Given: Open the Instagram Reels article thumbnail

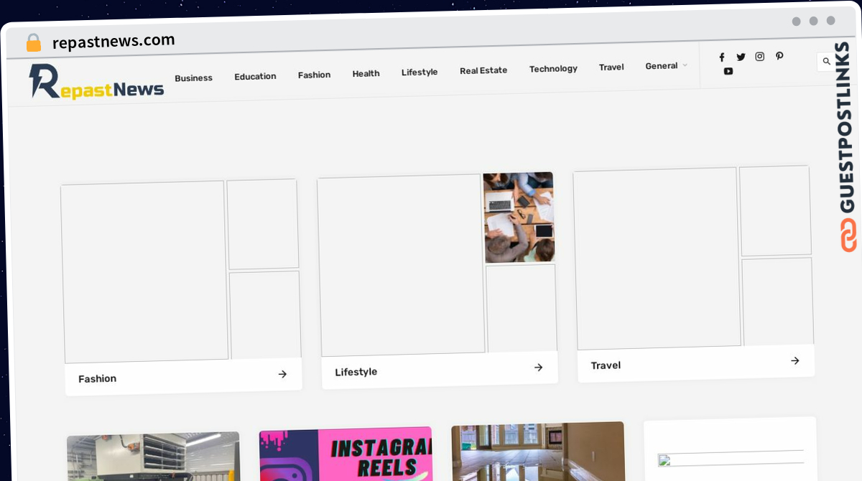Looking at the screenshot, I should point(346,455).
